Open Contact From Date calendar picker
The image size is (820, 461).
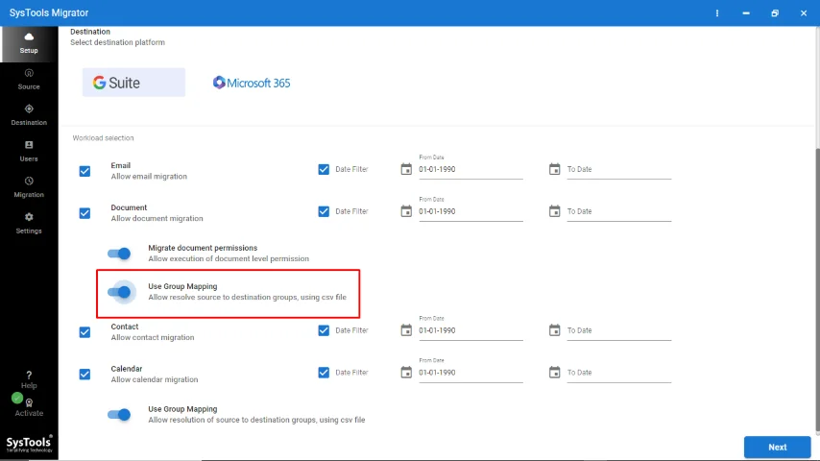[x=406, y=330]
